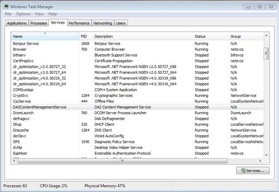Select the Dnscache service row
The image size is (279, 192).
tap(137, 130)
